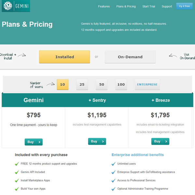This screenshot has height=195, width=195.
Task: Click the $795 price
Action: [x=33, y=115]
